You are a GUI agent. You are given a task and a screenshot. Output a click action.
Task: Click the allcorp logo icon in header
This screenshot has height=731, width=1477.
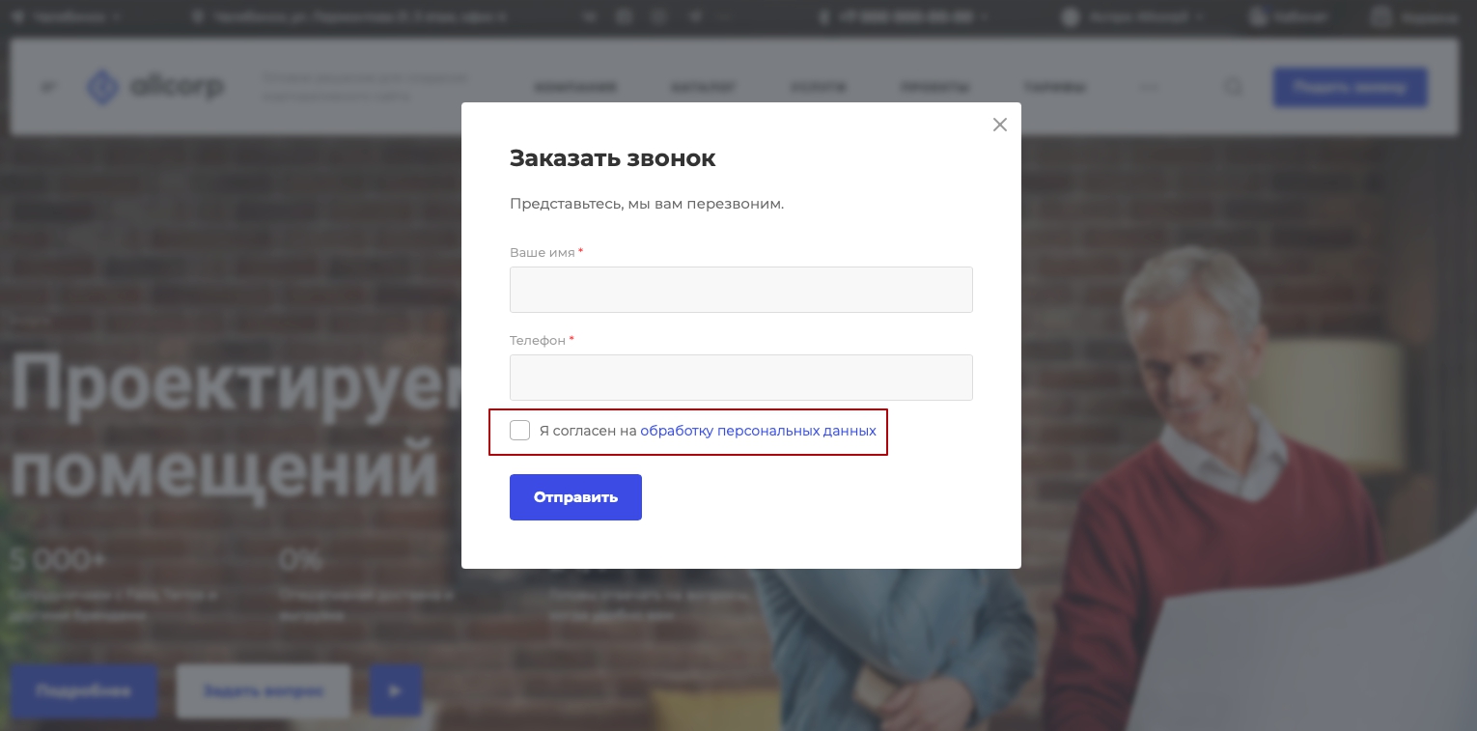102,87
